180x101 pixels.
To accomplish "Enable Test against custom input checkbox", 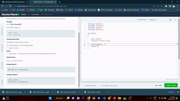I will 101,86.
